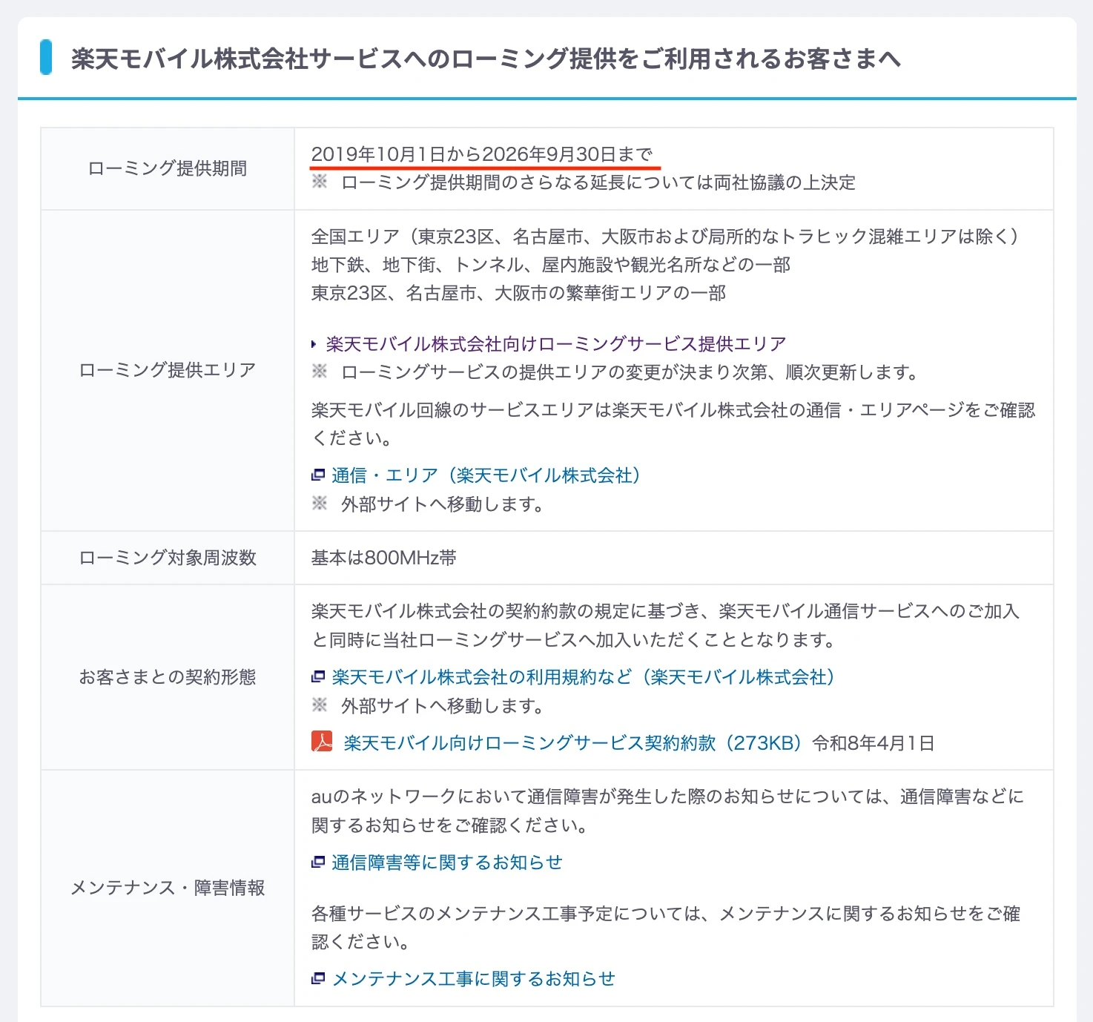Screen dimensions: 1093x1022
Task: Click the ローミング提供エリア row label
Action: point(168,370)
